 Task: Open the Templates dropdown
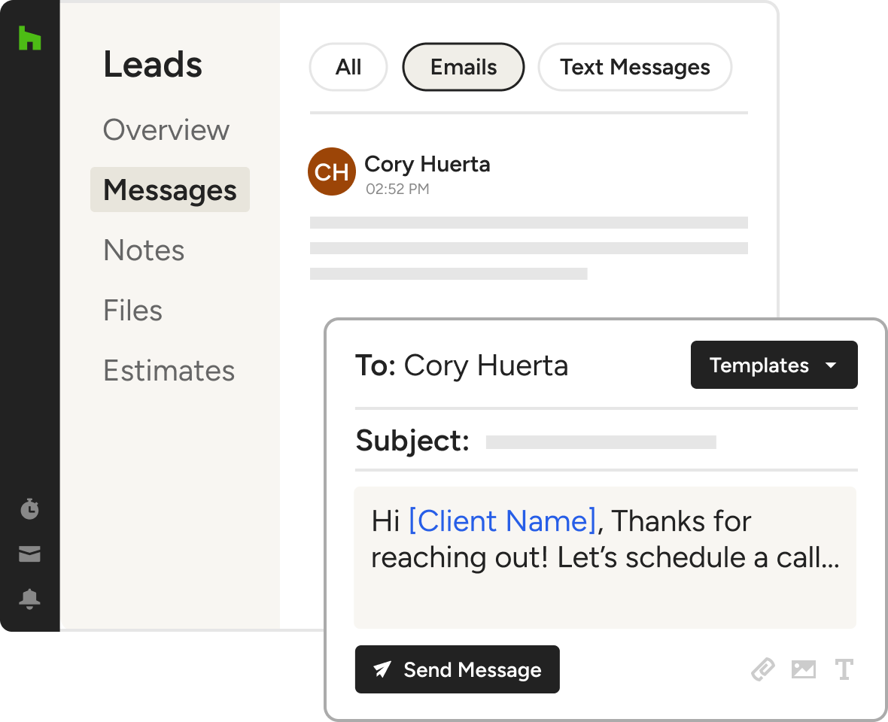[x=774, y=365]
